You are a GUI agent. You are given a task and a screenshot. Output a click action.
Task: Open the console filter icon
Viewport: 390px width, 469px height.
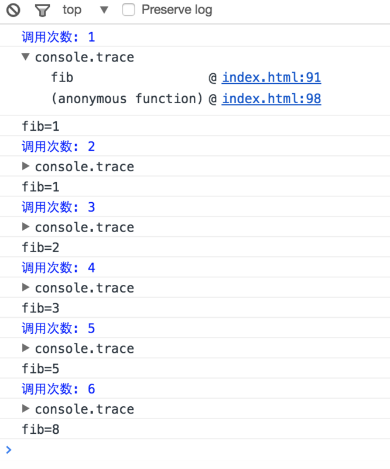(x=42, y=10)
